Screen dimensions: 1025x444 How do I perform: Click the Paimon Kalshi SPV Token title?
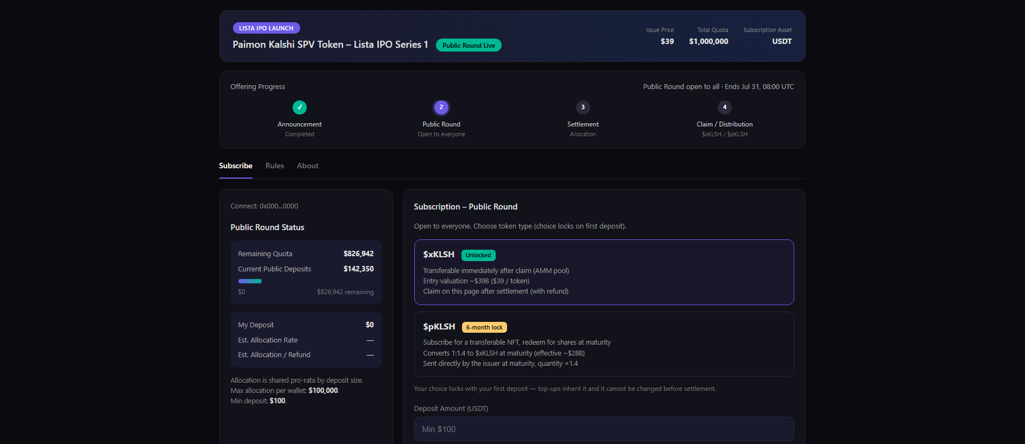(330, 45)
